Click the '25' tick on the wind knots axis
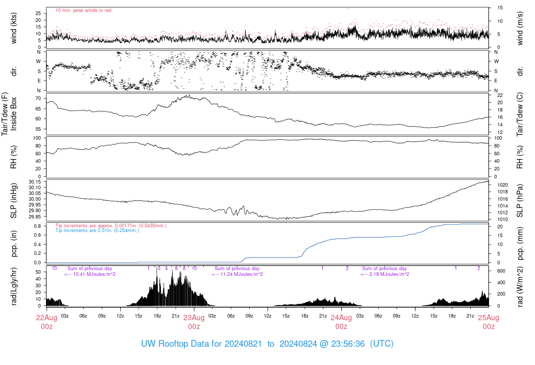Screen dimensions: 535x365 (38, 13)
